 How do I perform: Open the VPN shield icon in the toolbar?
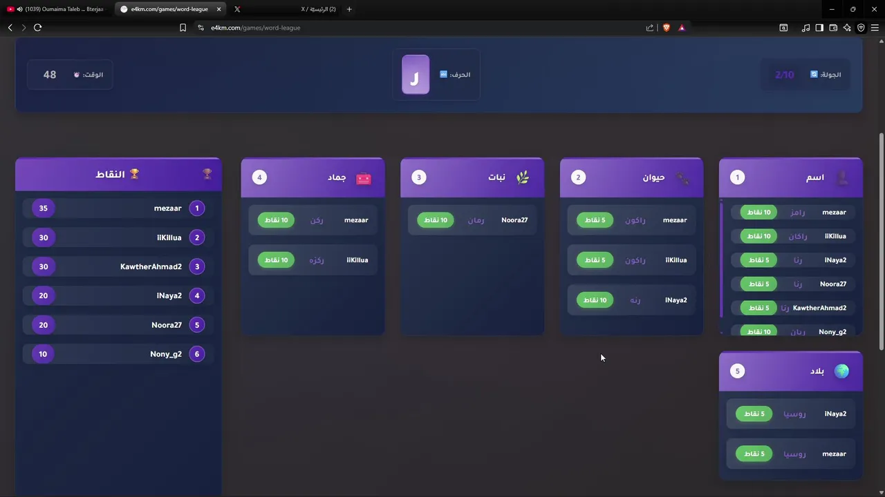(x=861, y=28)
